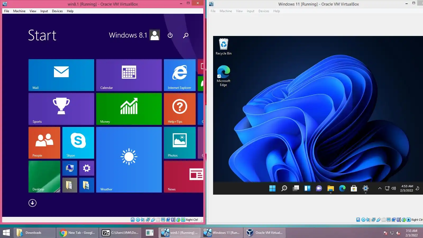Open Help menu in win8.1 VirtualBox window
Viewport: 423px width, 238px height.
point(70,11)
